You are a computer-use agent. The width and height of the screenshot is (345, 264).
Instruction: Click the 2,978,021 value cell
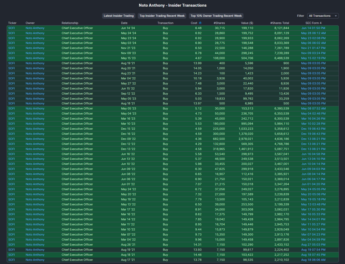click(x=246, y=139)
